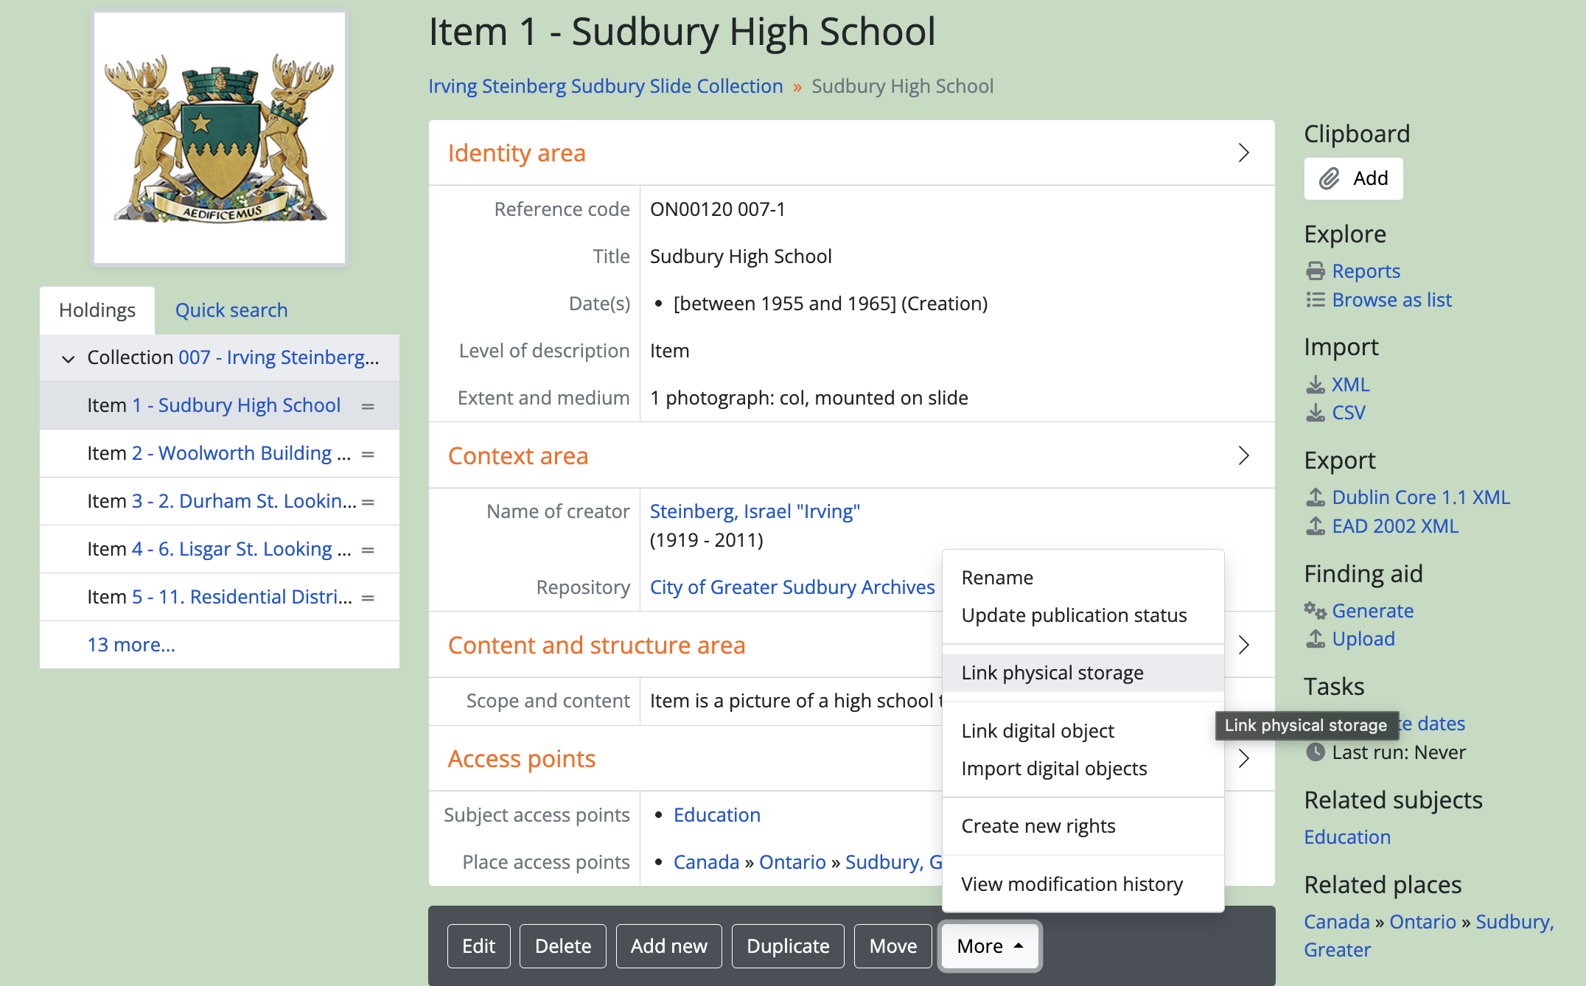
Task: Open the City of Greater Sudbury Archives link
Action: (x=792, y=587)
